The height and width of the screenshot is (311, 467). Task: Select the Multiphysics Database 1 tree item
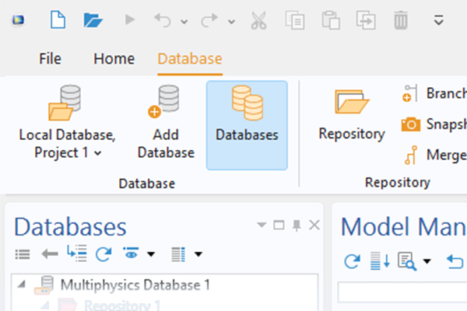(134, 285)
